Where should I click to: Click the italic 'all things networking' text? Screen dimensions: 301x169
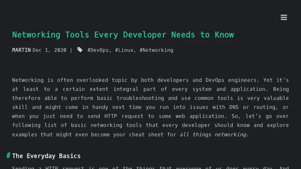pos(214,134)
